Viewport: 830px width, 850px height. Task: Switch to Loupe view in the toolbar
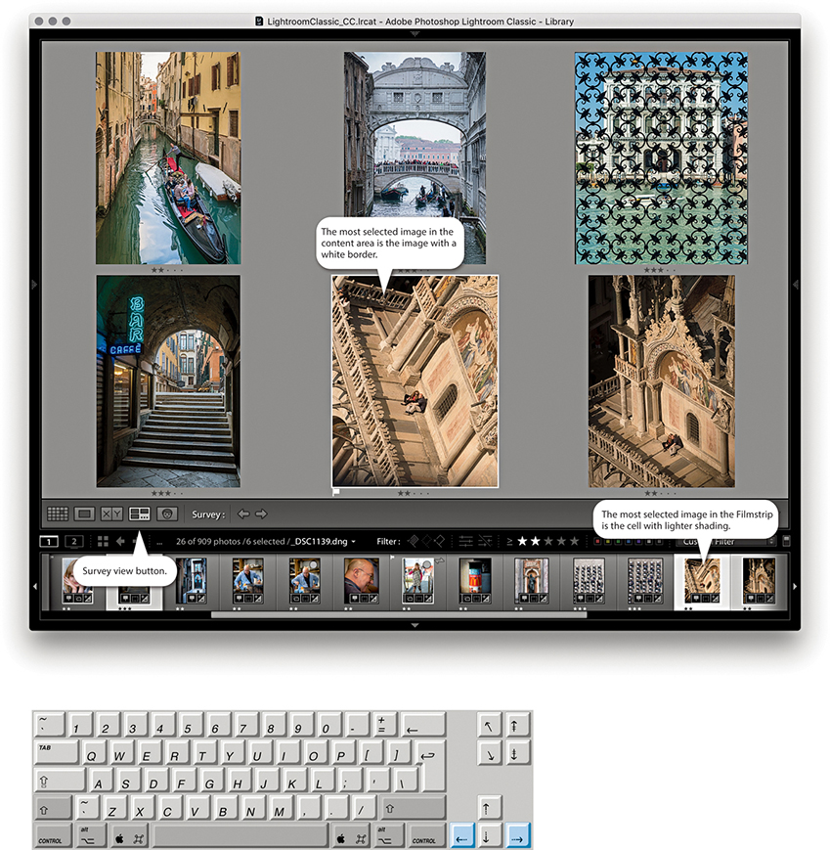(x=84, y=514)
